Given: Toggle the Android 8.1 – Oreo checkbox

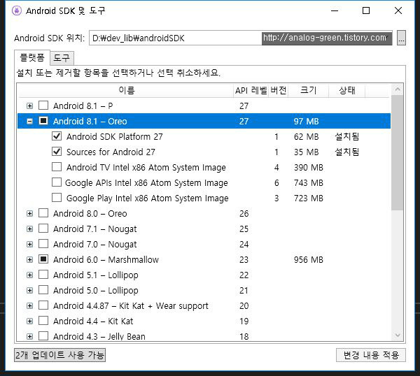Looking at the screenshot, I should pyautogui.click(x=43, y=121).
